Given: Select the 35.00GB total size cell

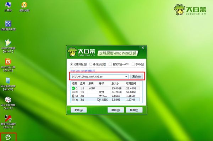Looking at the screenshot, I should [x=116, y=89].
